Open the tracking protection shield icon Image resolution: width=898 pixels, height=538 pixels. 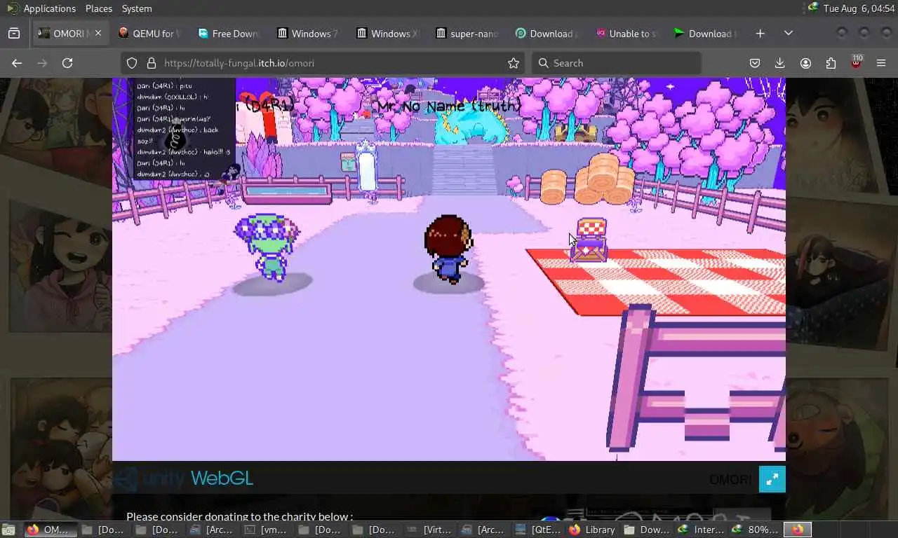coord(132,63)
